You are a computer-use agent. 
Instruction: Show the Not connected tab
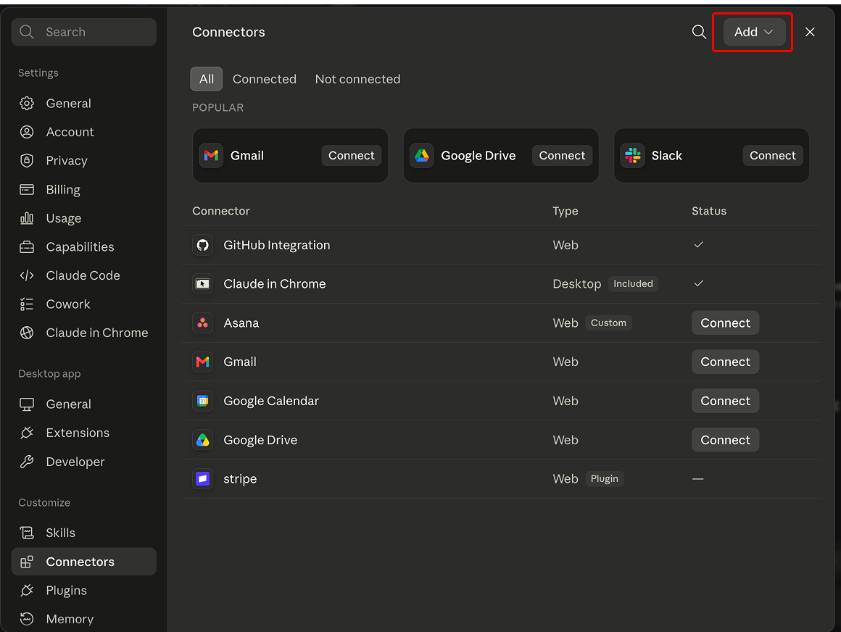pyautogui.click(x=357, y=79)
